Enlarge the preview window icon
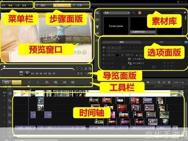 90,68
